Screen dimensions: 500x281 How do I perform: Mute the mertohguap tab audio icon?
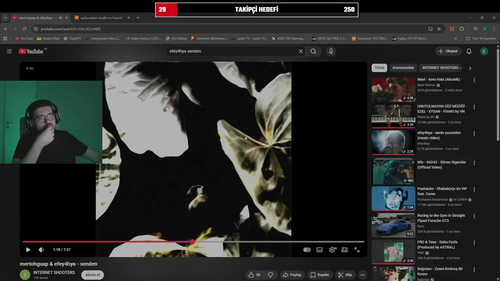pyautogui.click(x=60, y=18)
